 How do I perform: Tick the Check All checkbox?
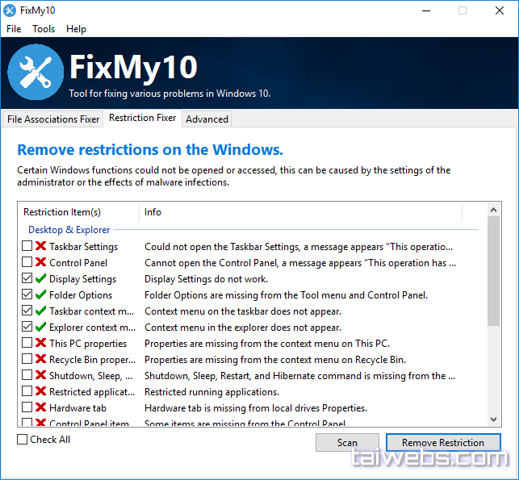[23, 440]
